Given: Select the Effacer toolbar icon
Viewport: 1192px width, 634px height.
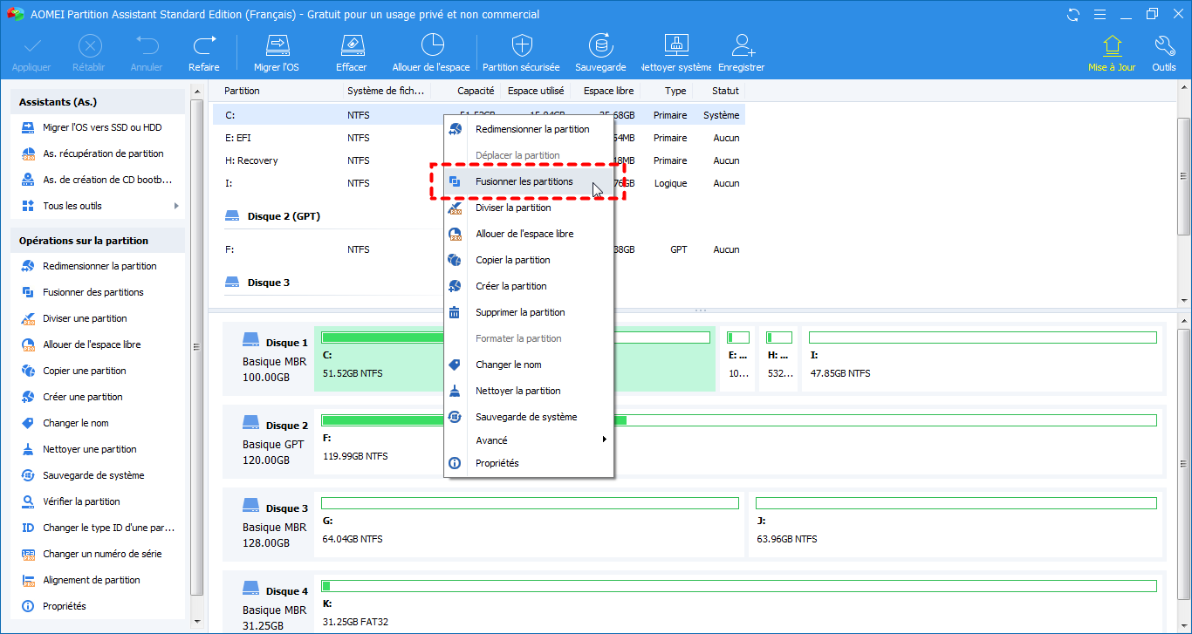Looking at the screenshot, I should [x=352, y=54].
